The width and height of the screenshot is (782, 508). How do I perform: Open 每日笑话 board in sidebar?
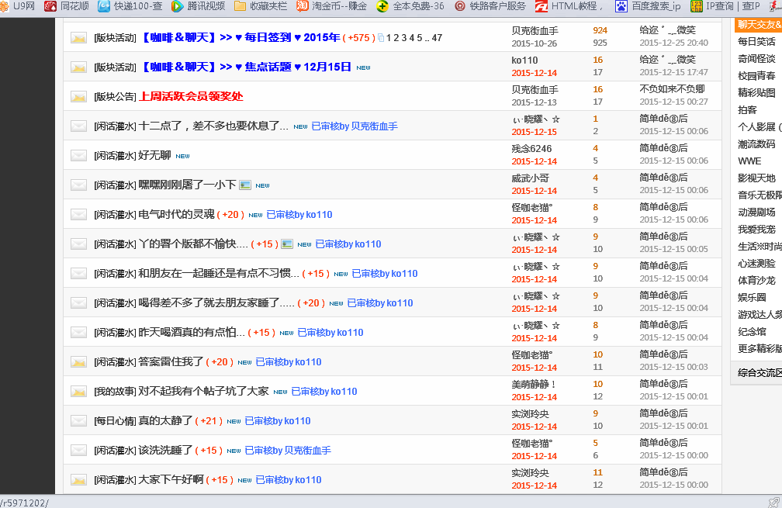pos(756,41)
